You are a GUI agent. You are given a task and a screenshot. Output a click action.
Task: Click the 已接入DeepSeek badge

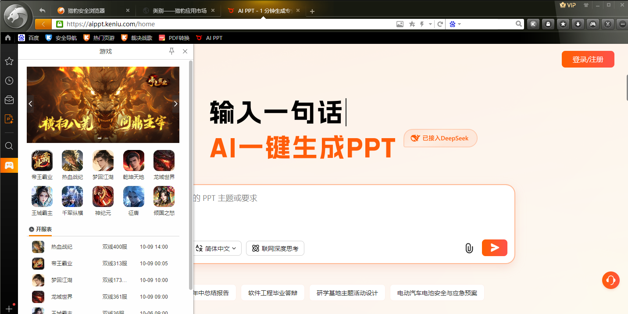[440, 138]
